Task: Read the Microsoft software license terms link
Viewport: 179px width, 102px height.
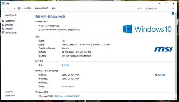Action: [x=67, y=96]
